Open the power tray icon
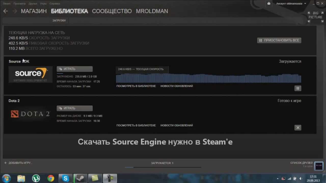The image size is (326, 183). (295, 179)
